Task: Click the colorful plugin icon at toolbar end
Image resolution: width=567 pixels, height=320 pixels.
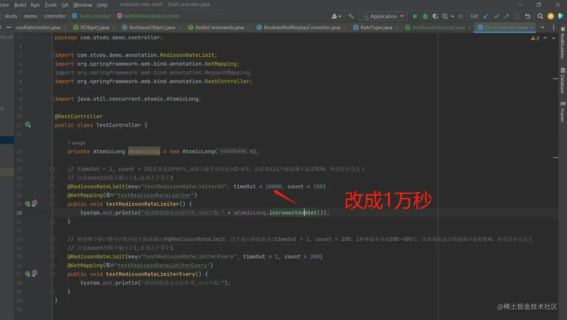Action: tap(561, 16)
